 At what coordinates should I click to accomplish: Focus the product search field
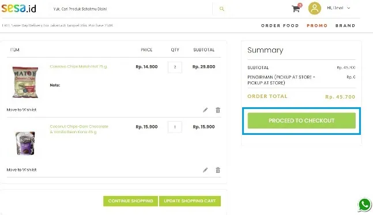tap(131, 9)
